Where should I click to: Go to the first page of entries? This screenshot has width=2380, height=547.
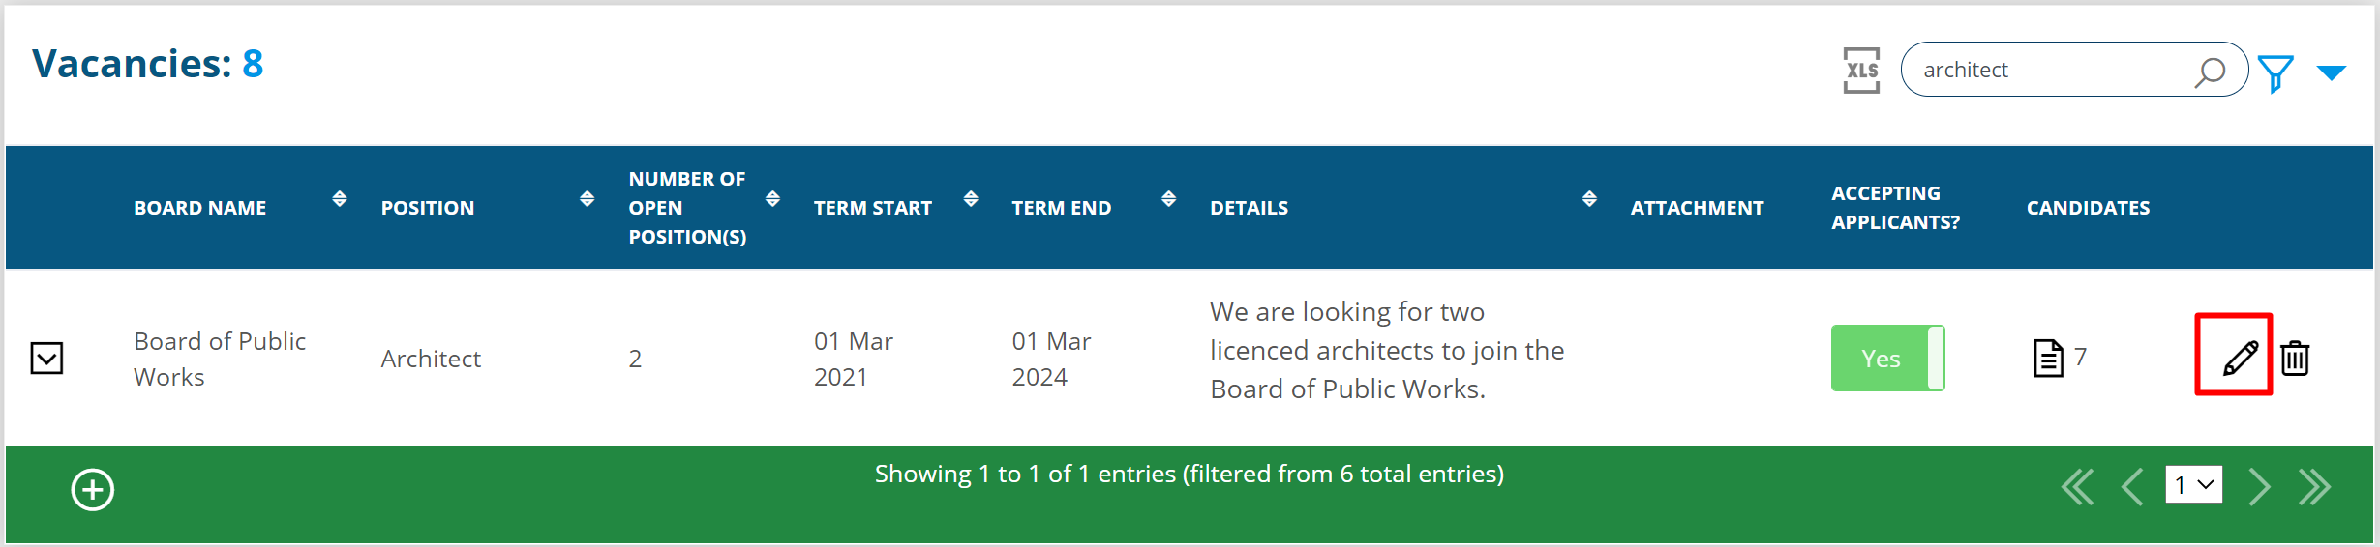(2077, 487)
